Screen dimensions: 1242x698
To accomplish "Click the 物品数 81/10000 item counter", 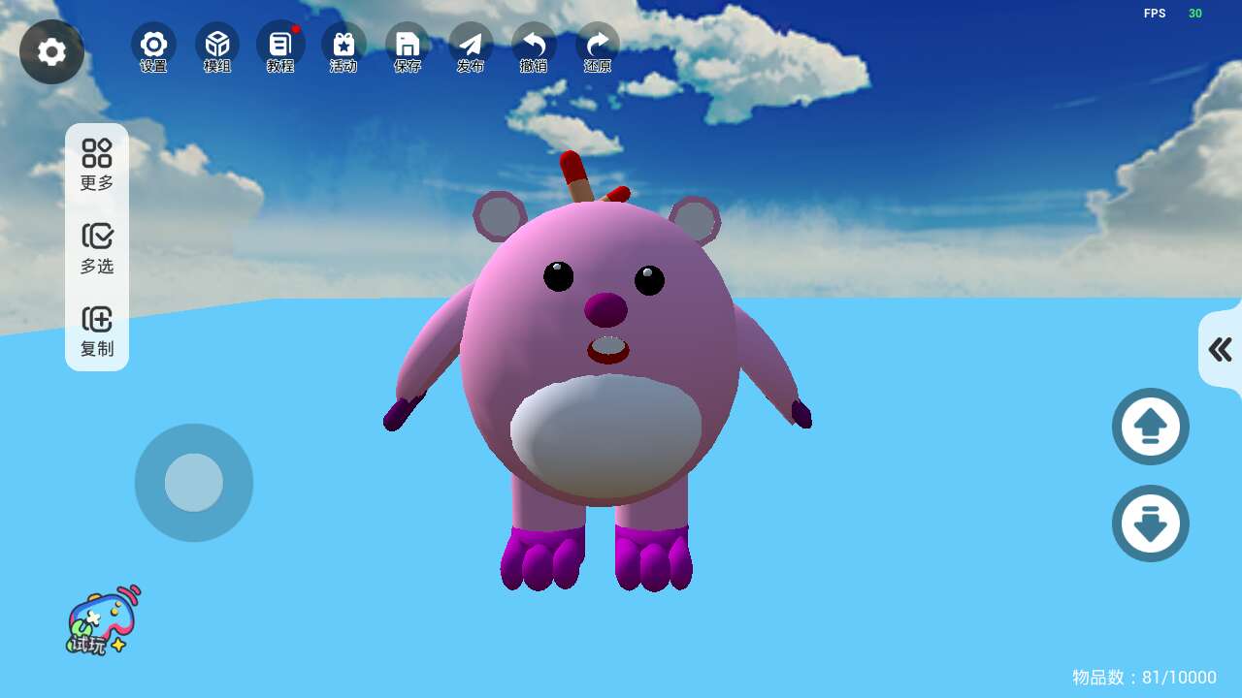I will [x=1144, y=678].
